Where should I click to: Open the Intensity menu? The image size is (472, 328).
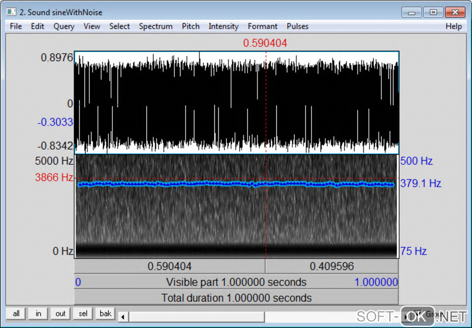point(224,26)
